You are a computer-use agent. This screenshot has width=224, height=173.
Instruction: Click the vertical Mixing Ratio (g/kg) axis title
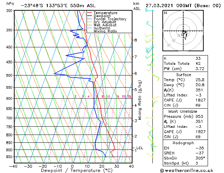click(x=140, y=100)
